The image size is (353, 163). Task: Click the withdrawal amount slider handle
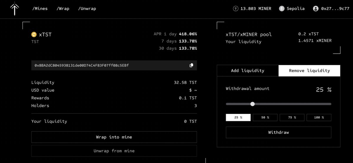pyautogui.click(x=252, y=104)
